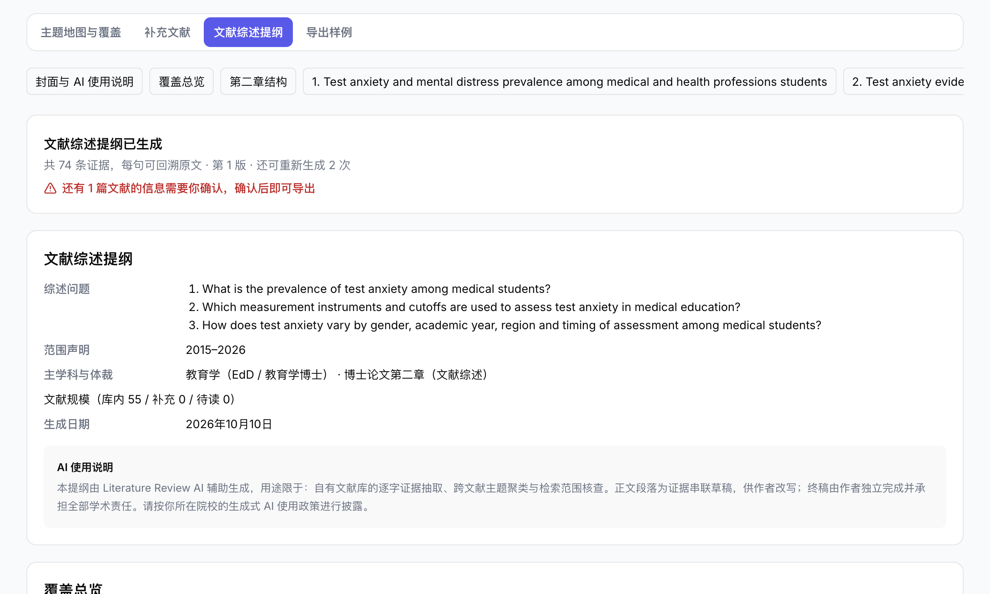Screen dimensions: 990x594
Task: Select the 文献综述提纲 tab
Action: click(248, 32)
